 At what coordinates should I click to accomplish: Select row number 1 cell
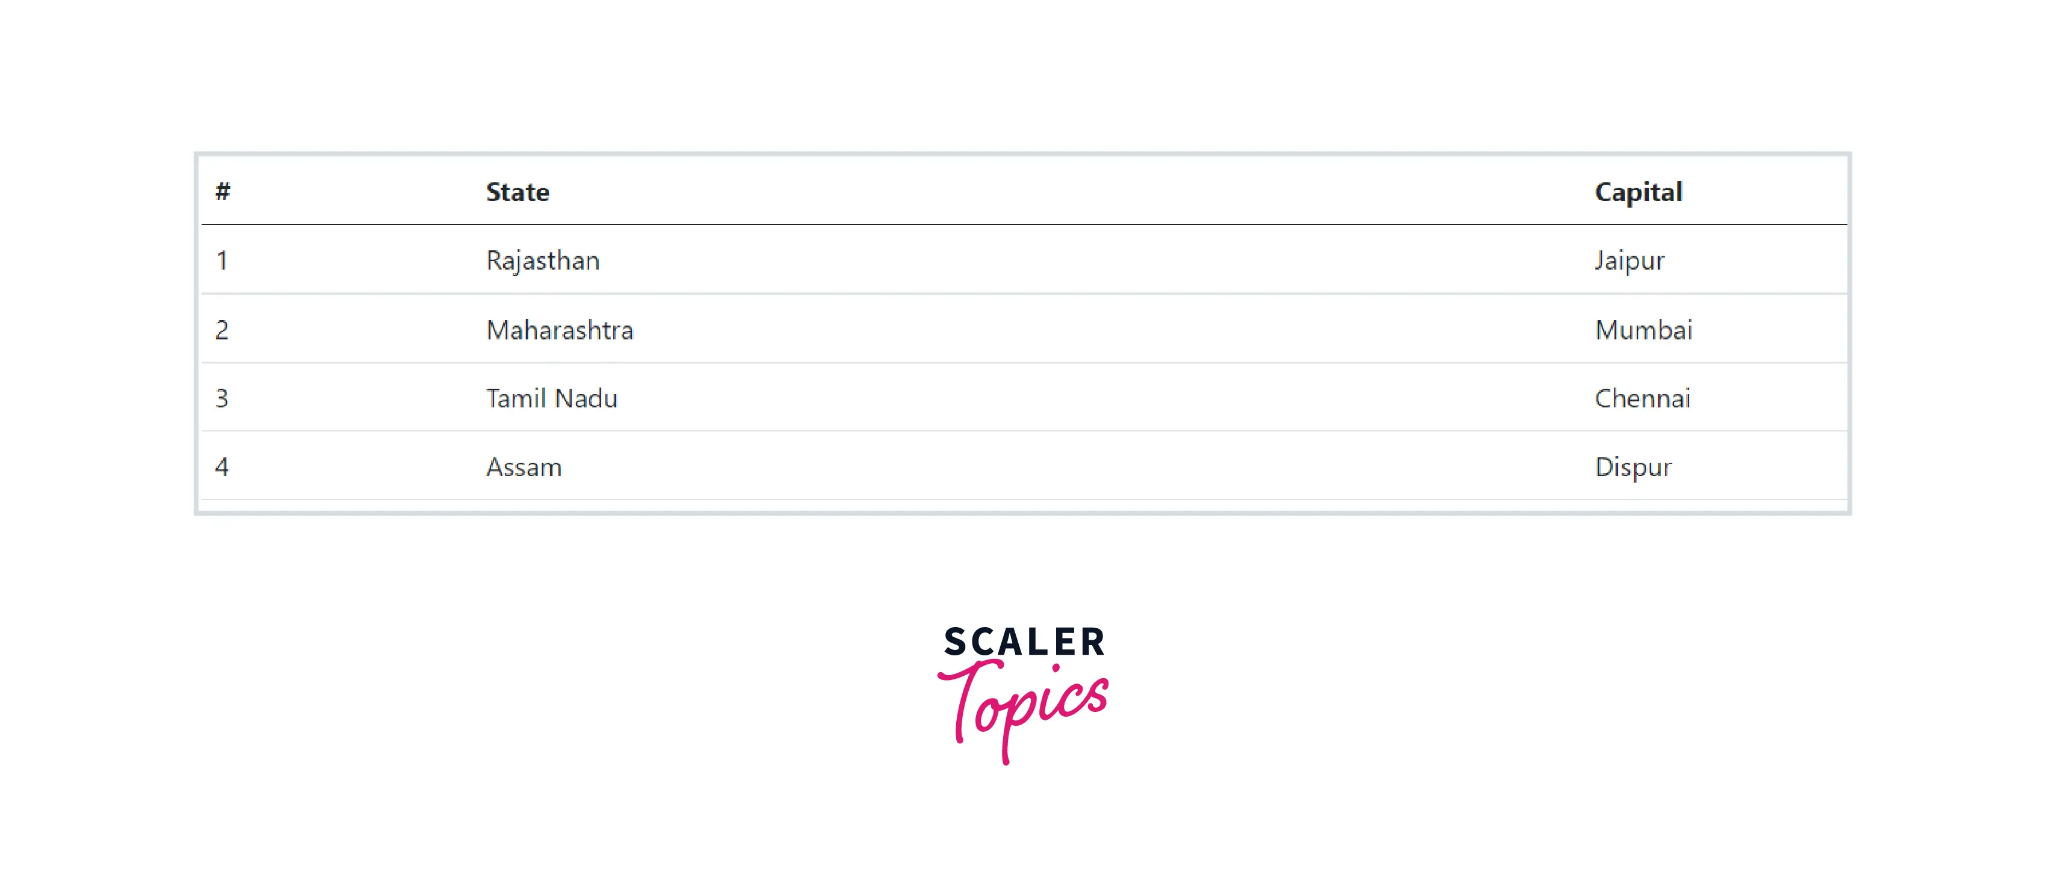(x=223, y=261)
